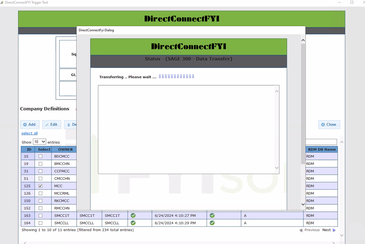Tick the checkbox for CCFMCC row
The height and width of the screenshot is (244, 365).
[x=40, y=171]
